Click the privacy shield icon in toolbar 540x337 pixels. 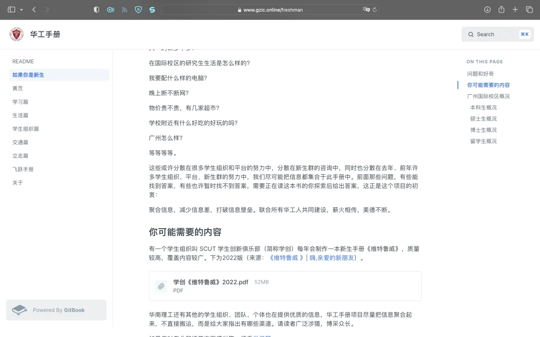click(96, 9)
